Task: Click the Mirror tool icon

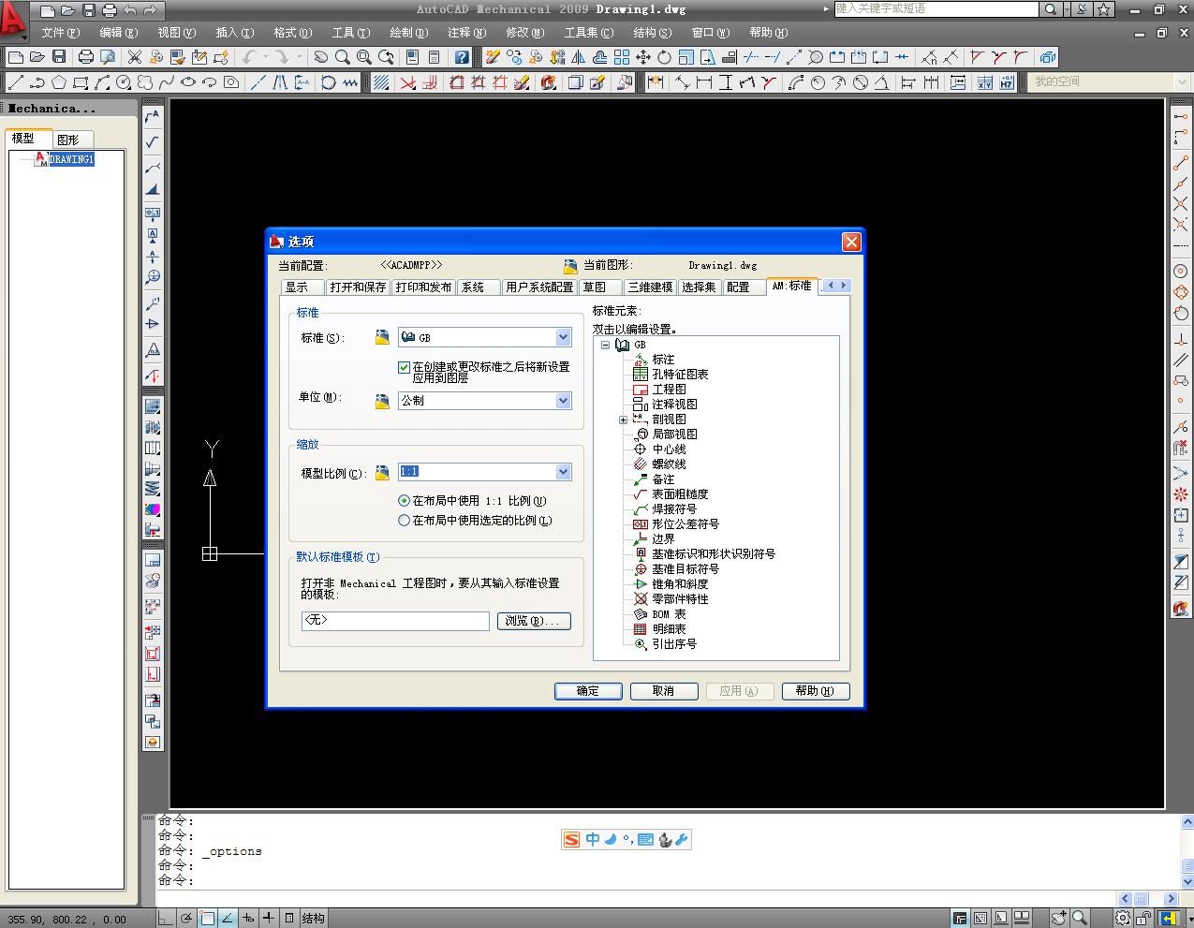Action: click(x=579, y=57)
